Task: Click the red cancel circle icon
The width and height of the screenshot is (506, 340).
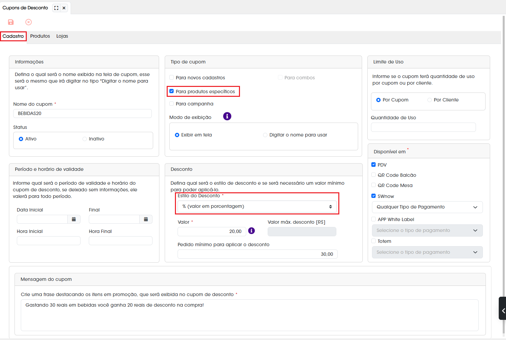Action: (x=29, y=22)
